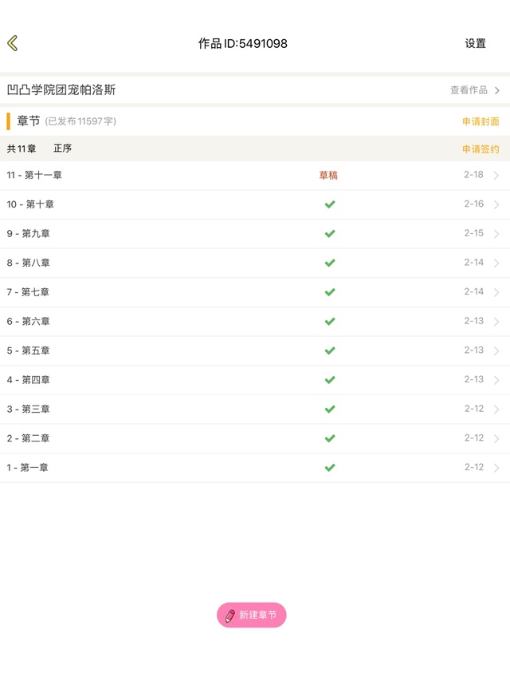The height and width of the screenshot is (681, 510).
Task: Toggle chapter sort order 正序
Action: (63, 148)
